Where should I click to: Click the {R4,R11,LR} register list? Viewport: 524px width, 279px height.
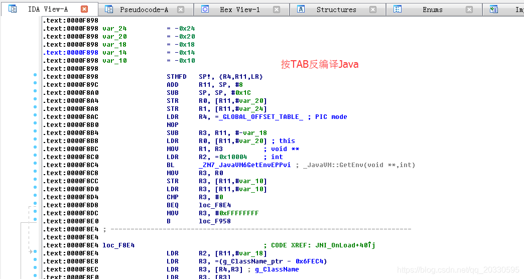(x=240, y=77)
